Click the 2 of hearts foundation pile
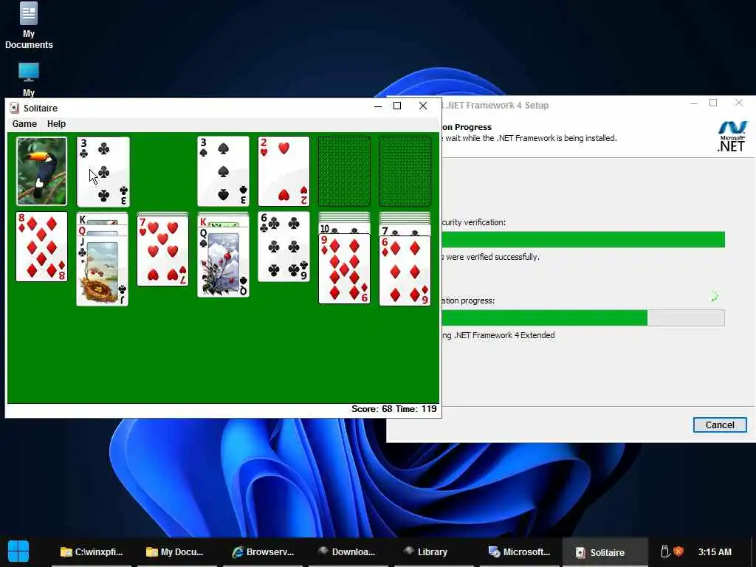Viewport: 756px width, 567px height. pyautogui.click(x=284, y=171)
